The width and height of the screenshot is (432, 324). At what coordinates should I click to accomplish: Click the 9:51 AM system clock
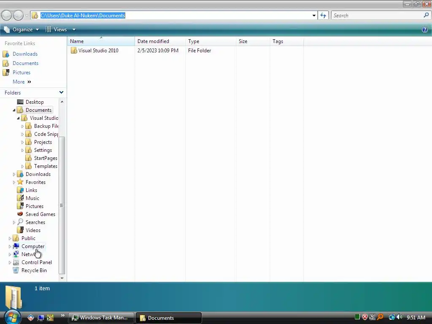click(416, 317)
